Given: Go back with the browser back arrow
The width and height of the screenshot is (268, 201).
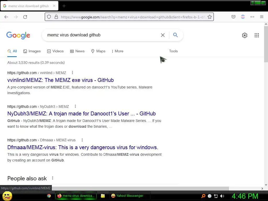Looking at the screenshot, I should tap(6, 17).
